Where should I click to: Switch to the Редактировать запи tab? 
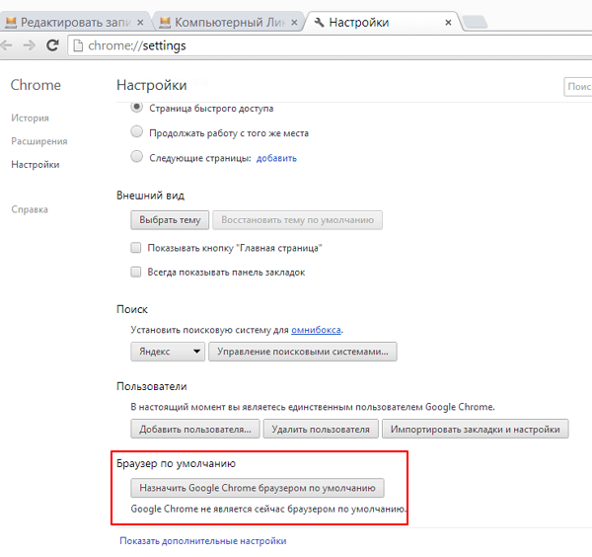(76, 23)
